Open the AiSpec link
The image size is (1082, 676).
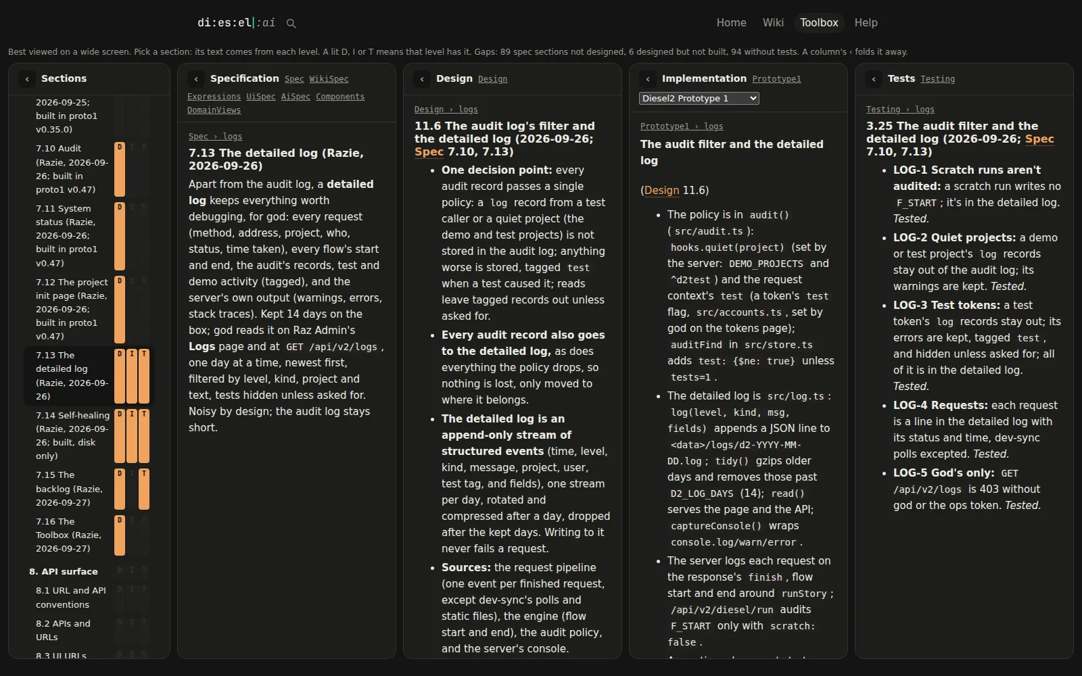coord(296,97)
